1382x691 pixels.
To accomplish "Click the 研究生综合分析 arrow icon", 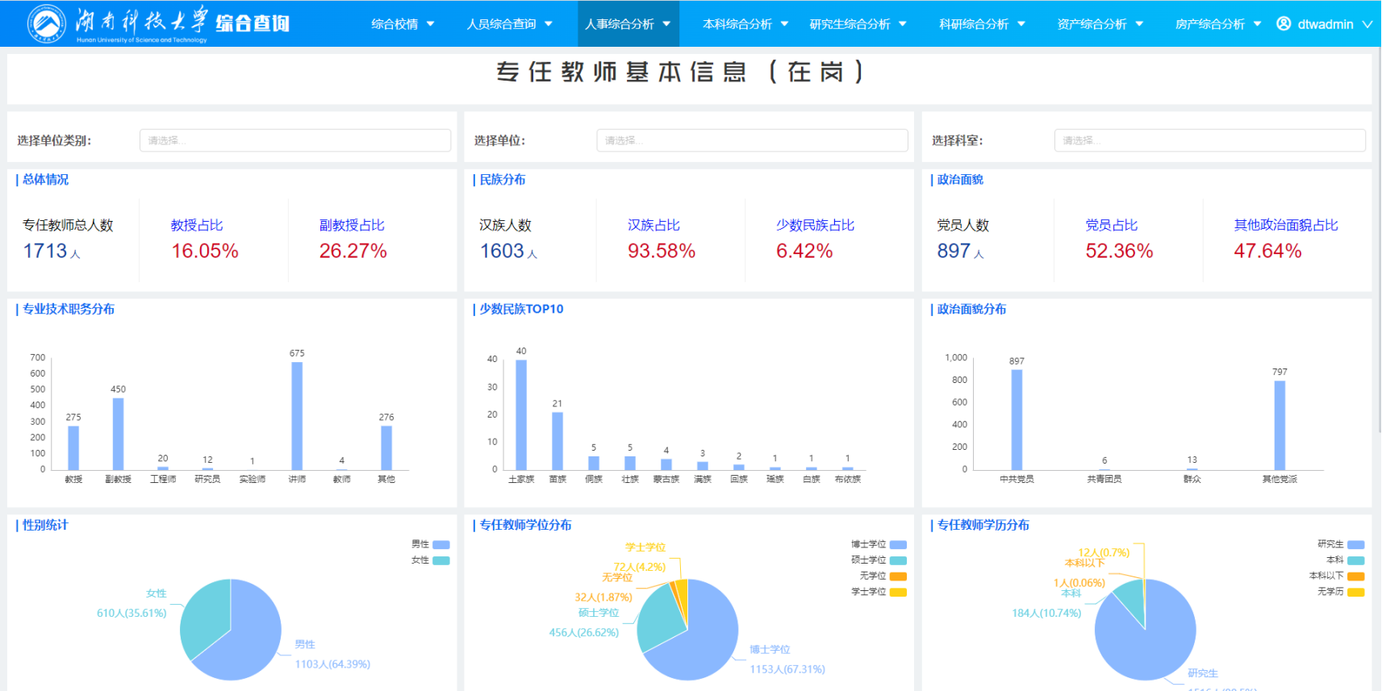I will 902,24.
